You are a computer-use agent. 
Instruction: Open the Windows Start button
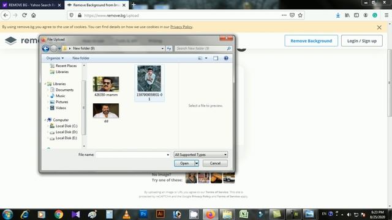coord(7,215)
